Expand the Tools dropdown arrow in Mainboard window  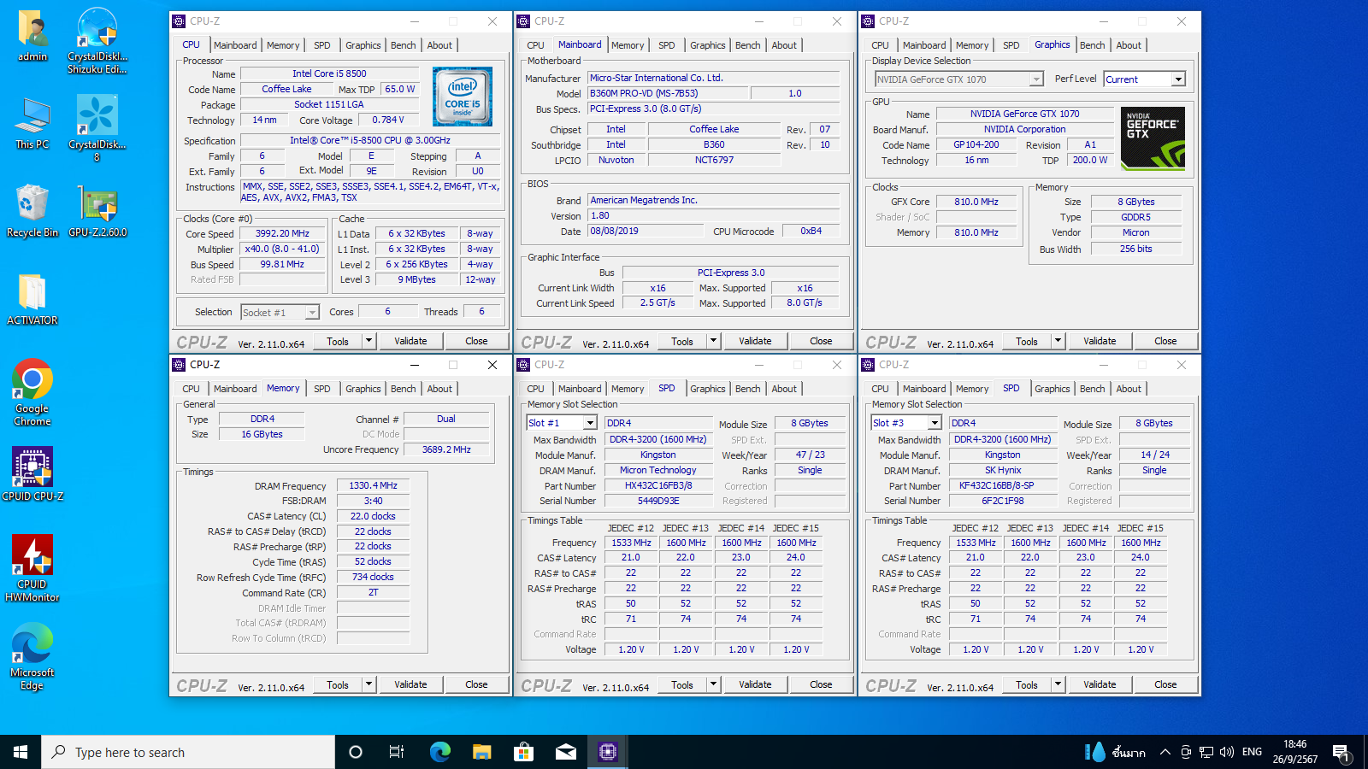click(714, 341)
